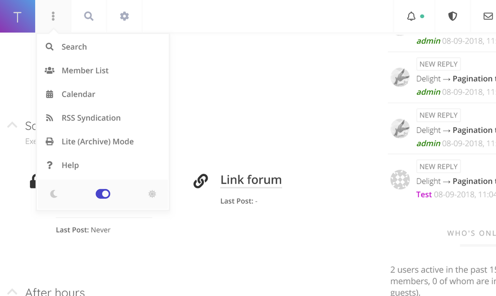Click the moon dark mode icon

tap(54, 194)
